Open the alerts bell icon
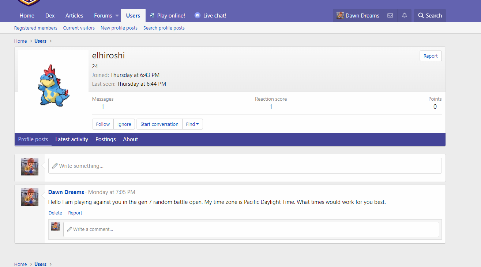Image resolution: width=481 pixels, height=267 pixels. point(404,16)
